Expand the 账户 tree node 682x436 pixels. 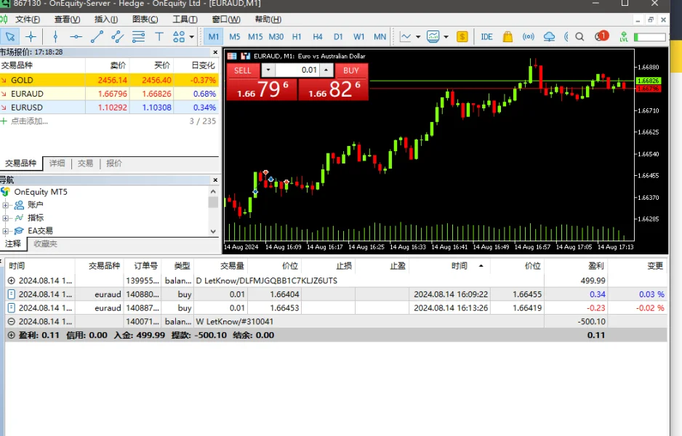pos(6,205)
